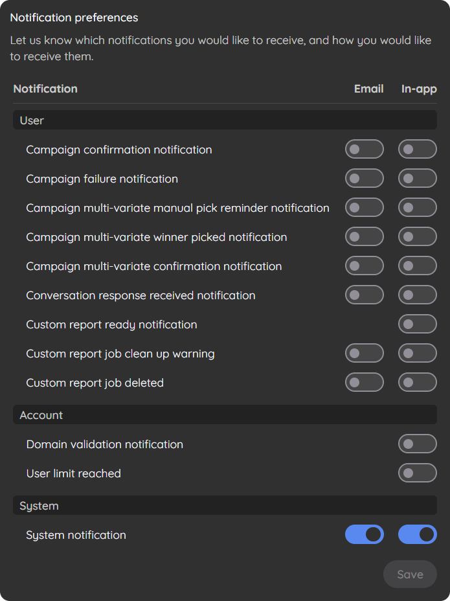Click the In-app column header
450x601 pixels.
pos(419,89)
